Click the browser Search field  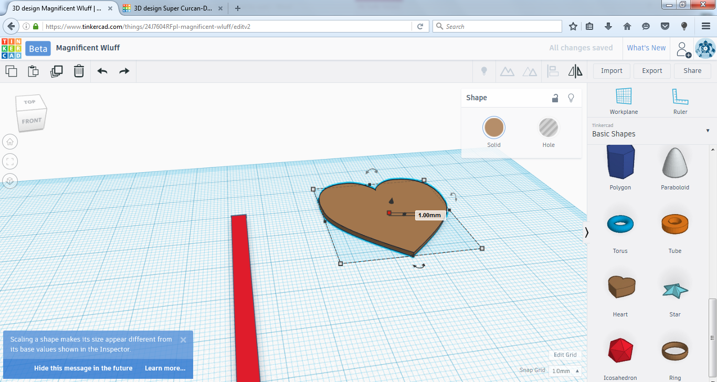click(x=497, y=26)
